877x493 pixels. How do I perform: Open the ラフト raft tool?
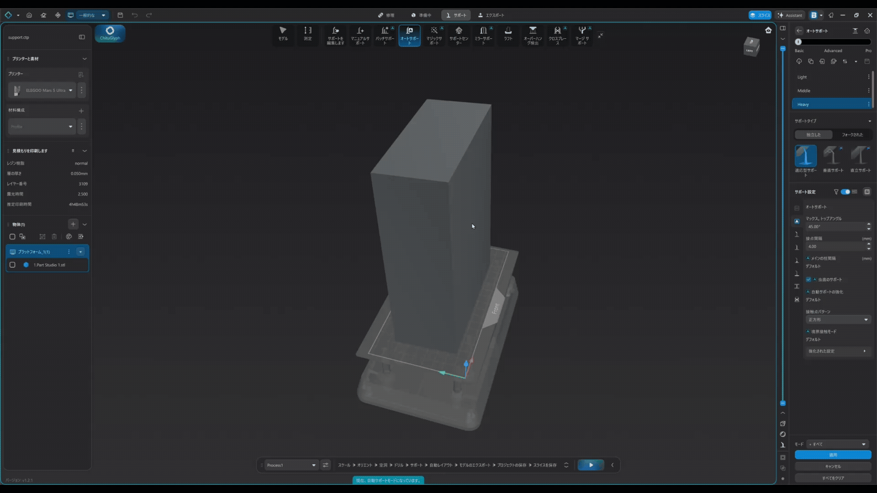(x=508, y=34)
